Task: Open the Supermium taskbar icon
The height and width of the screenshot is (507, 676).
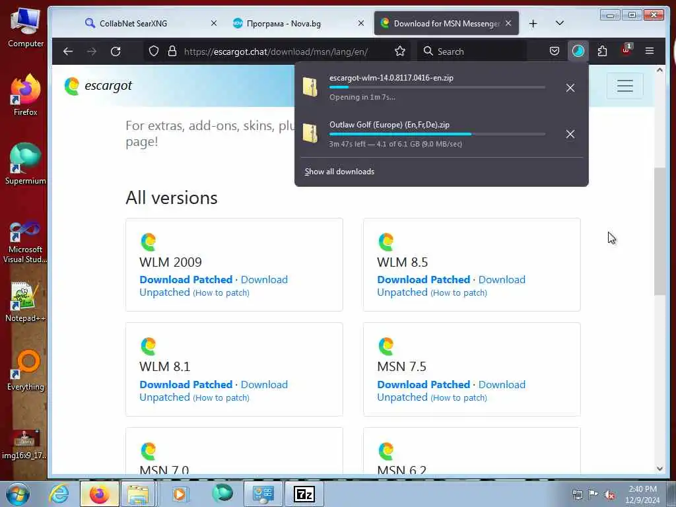Action: [222, 494]
